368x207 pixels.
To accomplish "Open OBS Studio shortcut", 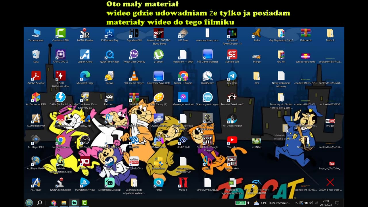I will pyautogui.click(x=85, y=142).
